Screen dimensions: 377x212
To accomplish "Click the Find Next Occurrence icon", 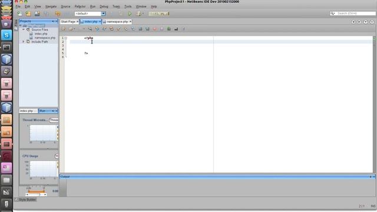I will (104, 29).
